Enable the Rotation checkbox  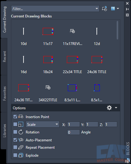tap(15, 132)
